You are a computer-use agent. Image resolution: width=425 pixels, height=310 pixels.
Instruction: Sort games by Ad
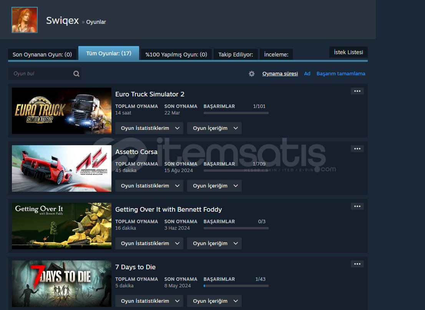(307, 74)
